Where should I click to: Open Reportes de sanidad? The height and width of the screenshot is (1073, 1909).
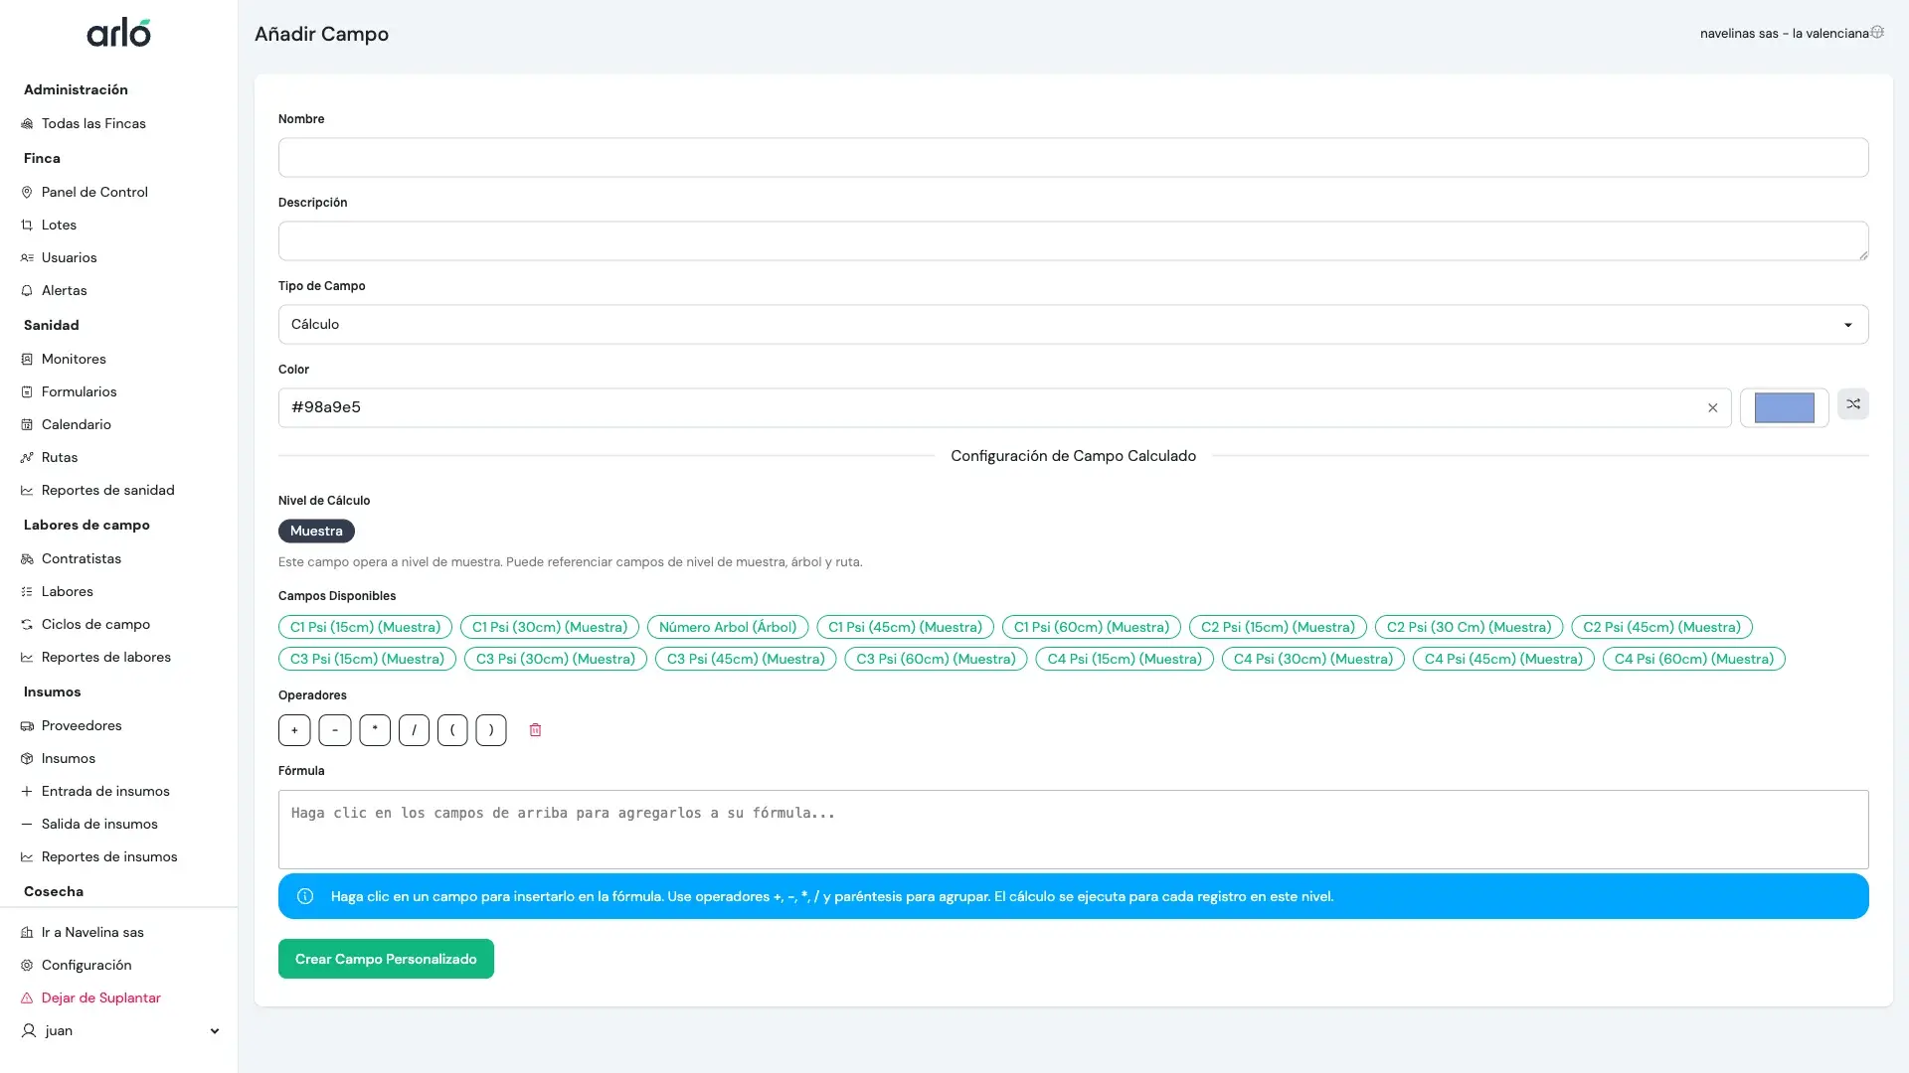107,490
